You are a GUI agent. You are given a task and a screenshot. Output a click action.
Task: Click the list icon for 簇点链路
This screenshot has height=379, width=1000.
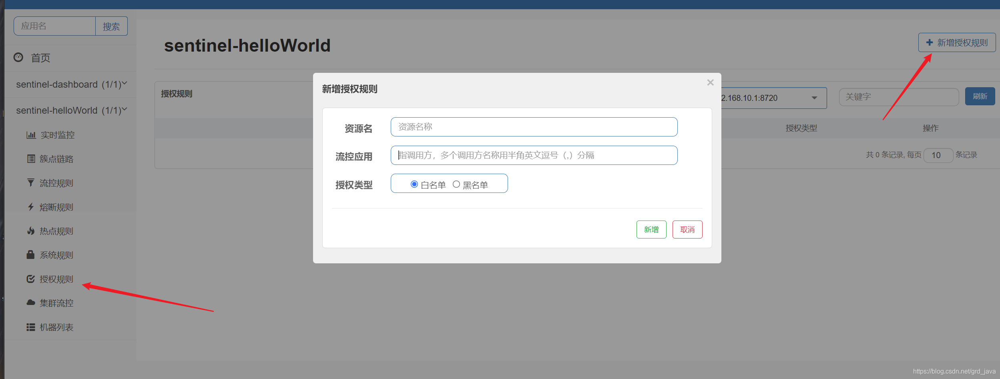pos(31,159)
